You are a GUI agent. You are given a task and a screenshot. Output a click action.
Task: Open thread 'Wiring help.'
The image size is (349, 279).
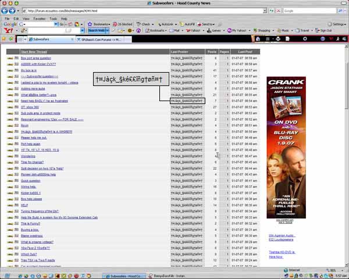point(29,187)
